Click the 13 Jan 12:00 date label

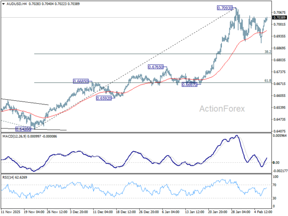(194, 212)
